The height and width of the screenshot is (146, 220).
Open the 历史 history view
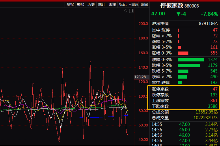coord(91,4)
